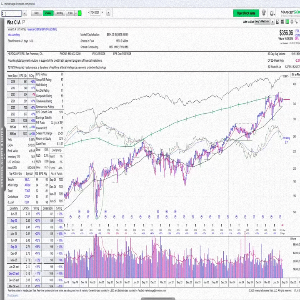Click the 2025est annual EPS row

(x=21, y=127)
